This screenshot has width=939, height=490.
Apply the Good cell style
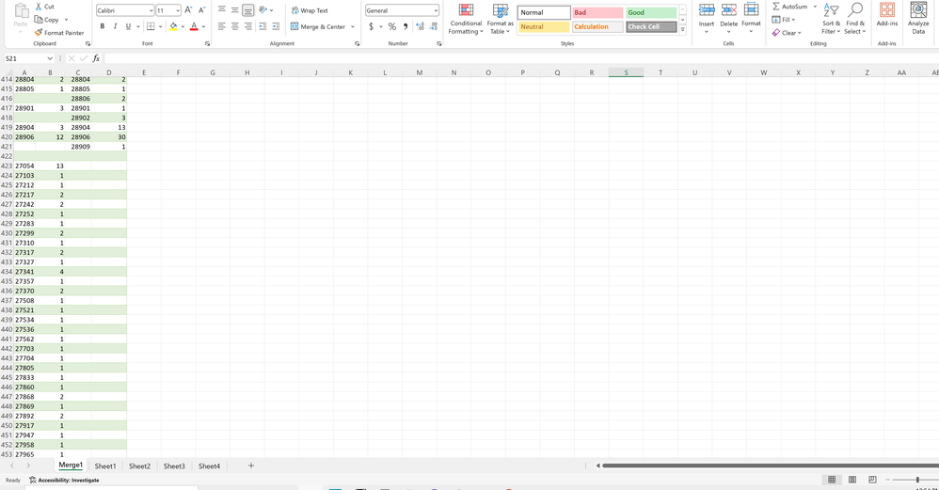pos(651,12)
